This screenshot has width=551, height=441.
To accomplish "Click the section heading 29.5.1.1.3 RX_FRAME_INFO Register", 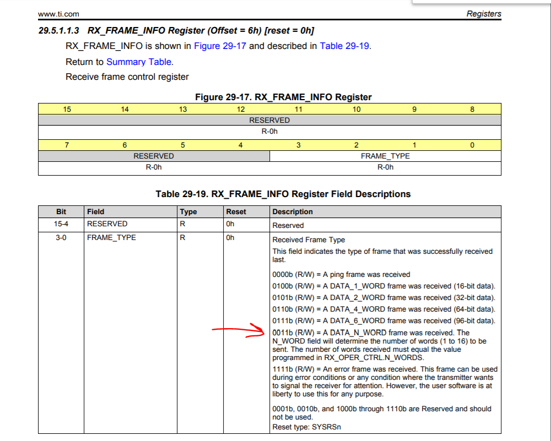I will point(176,30).
